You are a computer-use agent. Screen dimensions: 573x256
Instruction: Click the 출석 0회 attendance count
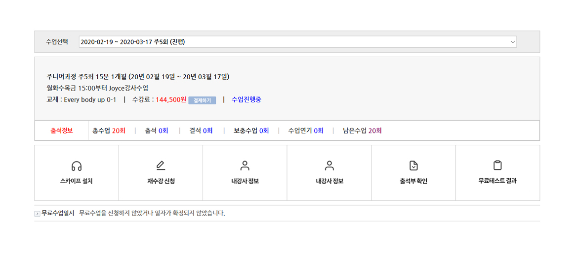(157, 131)
